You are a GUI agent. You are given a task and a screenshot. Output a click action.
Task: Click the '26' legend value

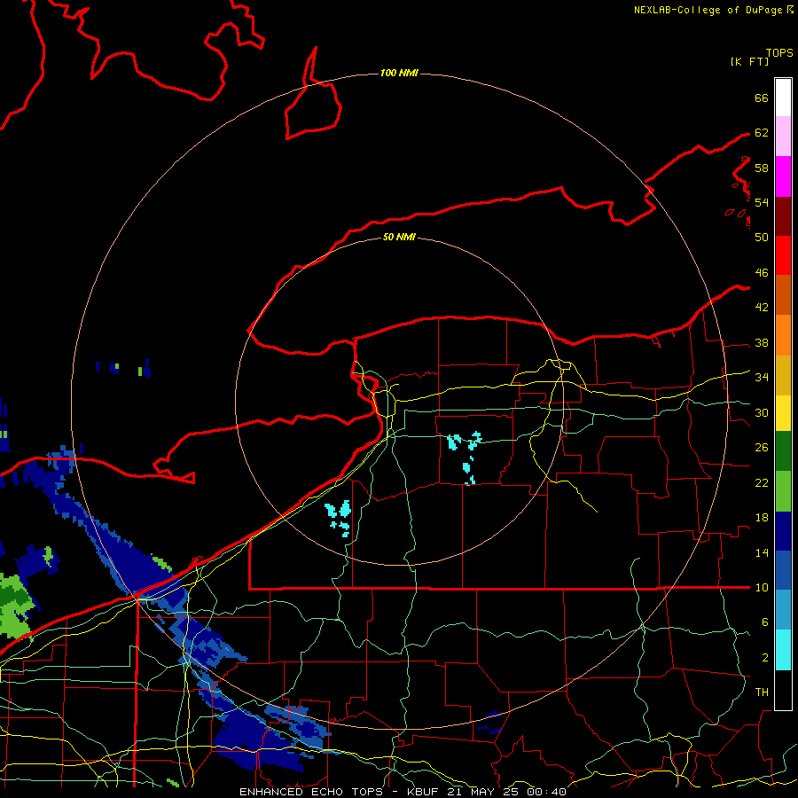[762, 448]
